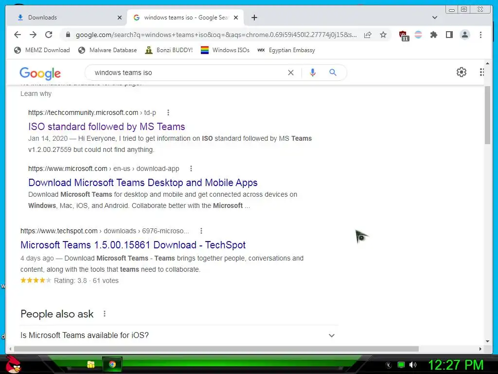Click the techcommunity.microsoft.com URL breadcrumb
Image resolution: width=498 pixels, height=374 pixels.
pos(92,112)
